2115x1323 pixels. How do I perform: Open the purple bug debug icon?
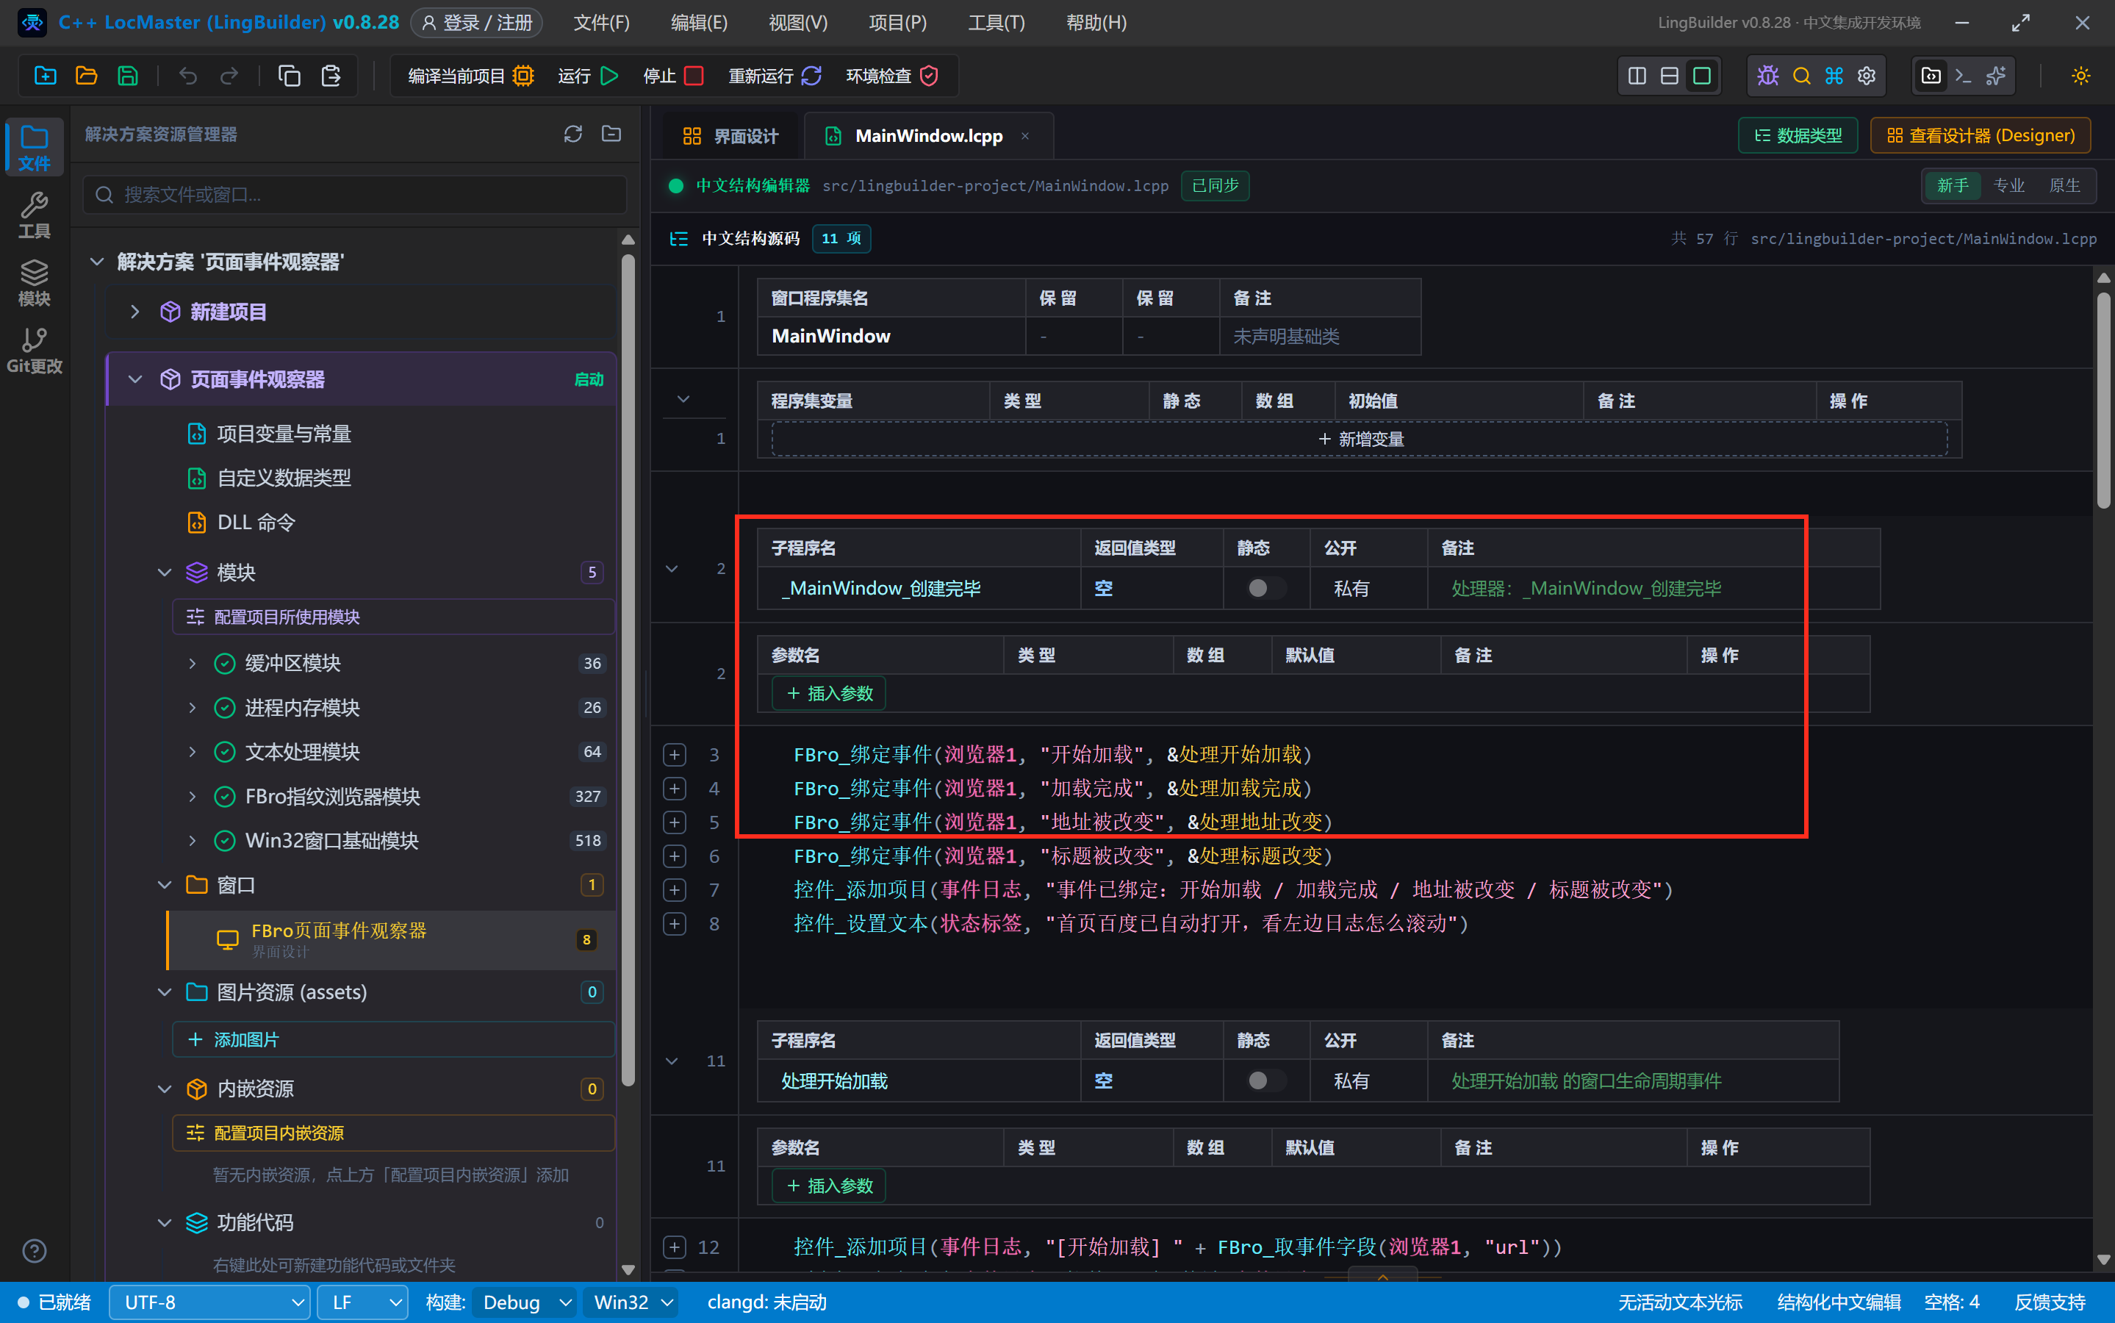(x=1767, y=76)
